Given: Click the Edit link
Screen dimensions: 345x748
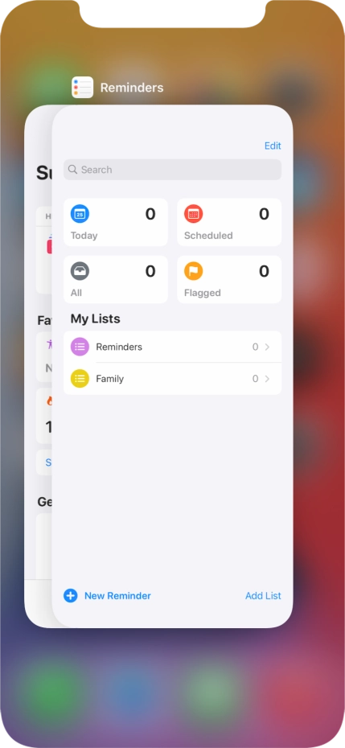Looking at the screenshot, I should pyautogui.click(x=273, y=146).
